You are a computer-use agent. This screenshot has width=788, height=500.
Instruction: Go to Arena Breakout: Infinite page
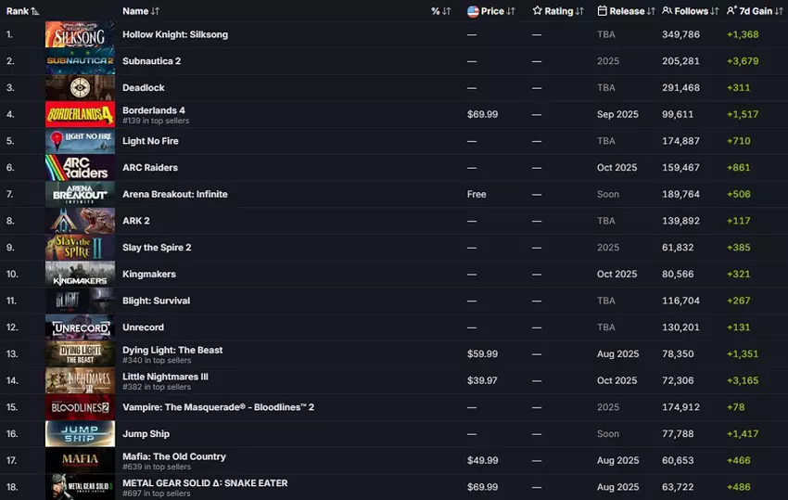point(174,195)
